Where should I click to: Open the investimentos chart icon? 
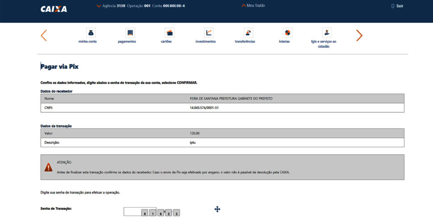pyautogui.click(x=208, y=33)
